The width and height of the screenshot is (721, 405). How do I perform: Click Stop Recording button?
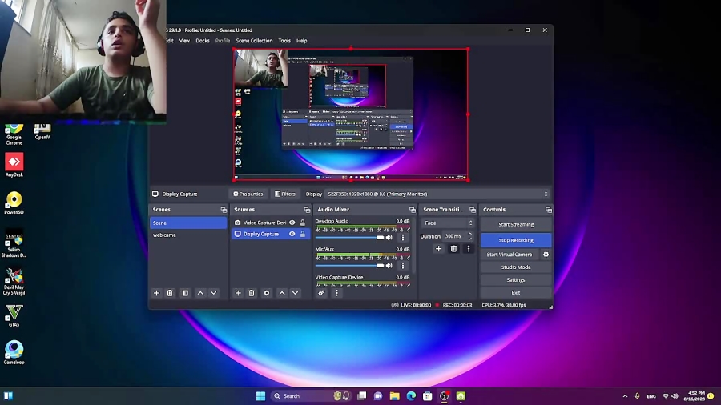(x=516, y=240)
